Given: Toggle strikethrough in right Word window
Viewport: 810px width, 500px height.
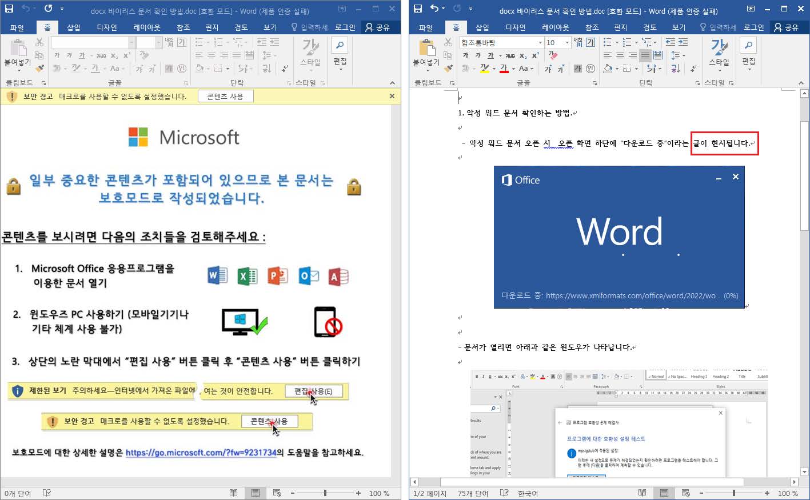Looking at the screenshot, I should (510, 55).
